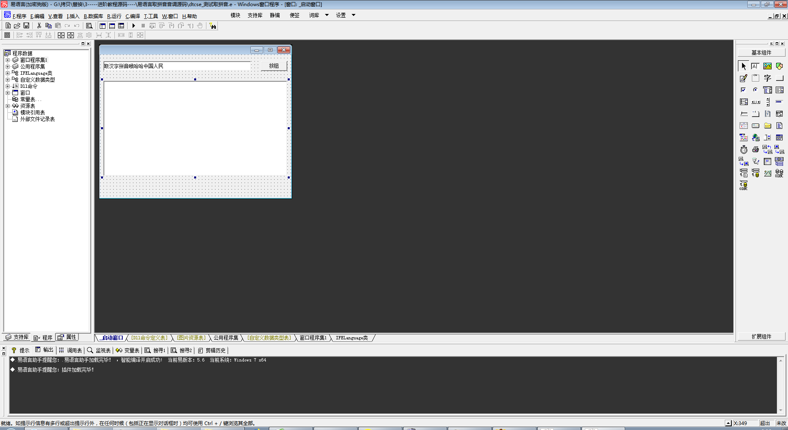This screenshot has height=430, width=788.
Task: Click the 按钮 button in the form
Action: (274, 66)
